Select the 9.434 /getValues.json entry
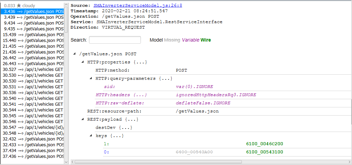This screenshot has width=352, height=165. tap(32, 23)
